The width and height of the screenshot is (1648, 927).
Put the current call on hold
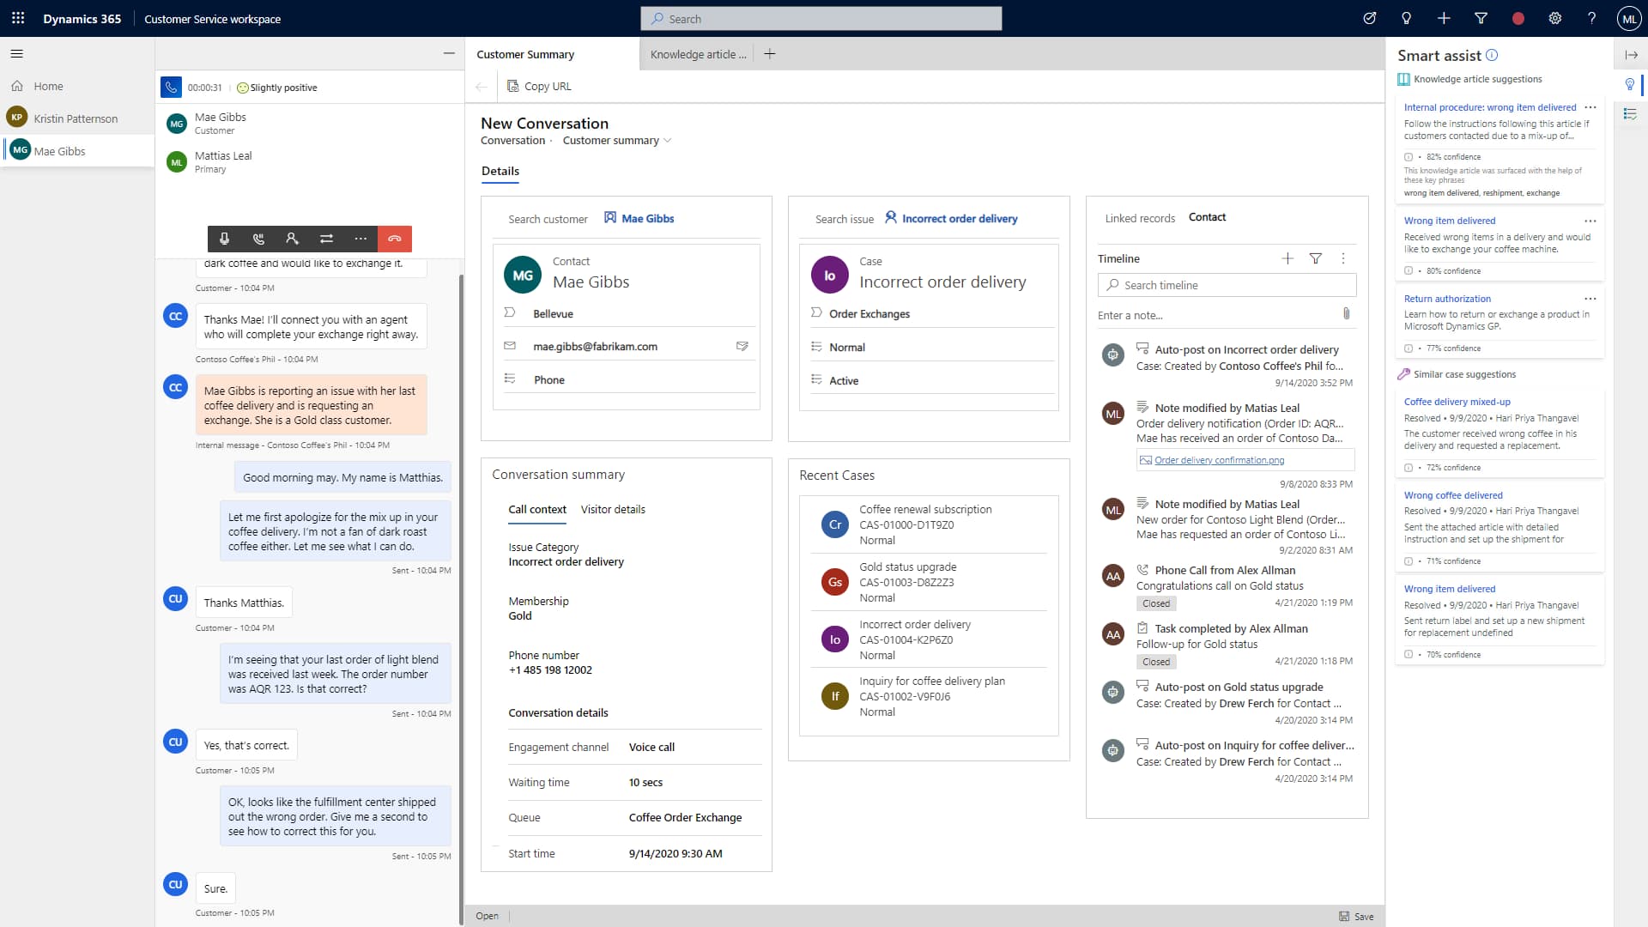(x=258, y=239)
